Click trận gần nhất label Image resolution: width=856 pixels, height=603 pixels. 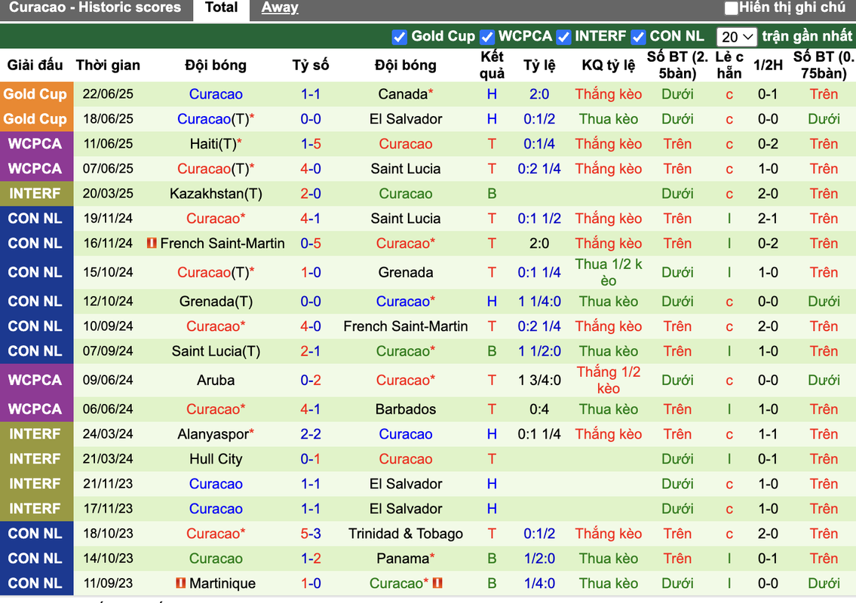807,36
